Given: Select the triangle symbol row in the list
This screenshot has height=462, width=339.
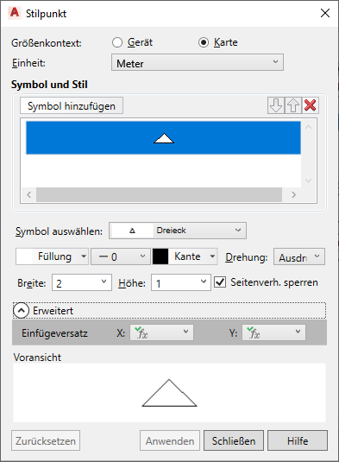Looking at the screenshot, I should coord(163,137).
